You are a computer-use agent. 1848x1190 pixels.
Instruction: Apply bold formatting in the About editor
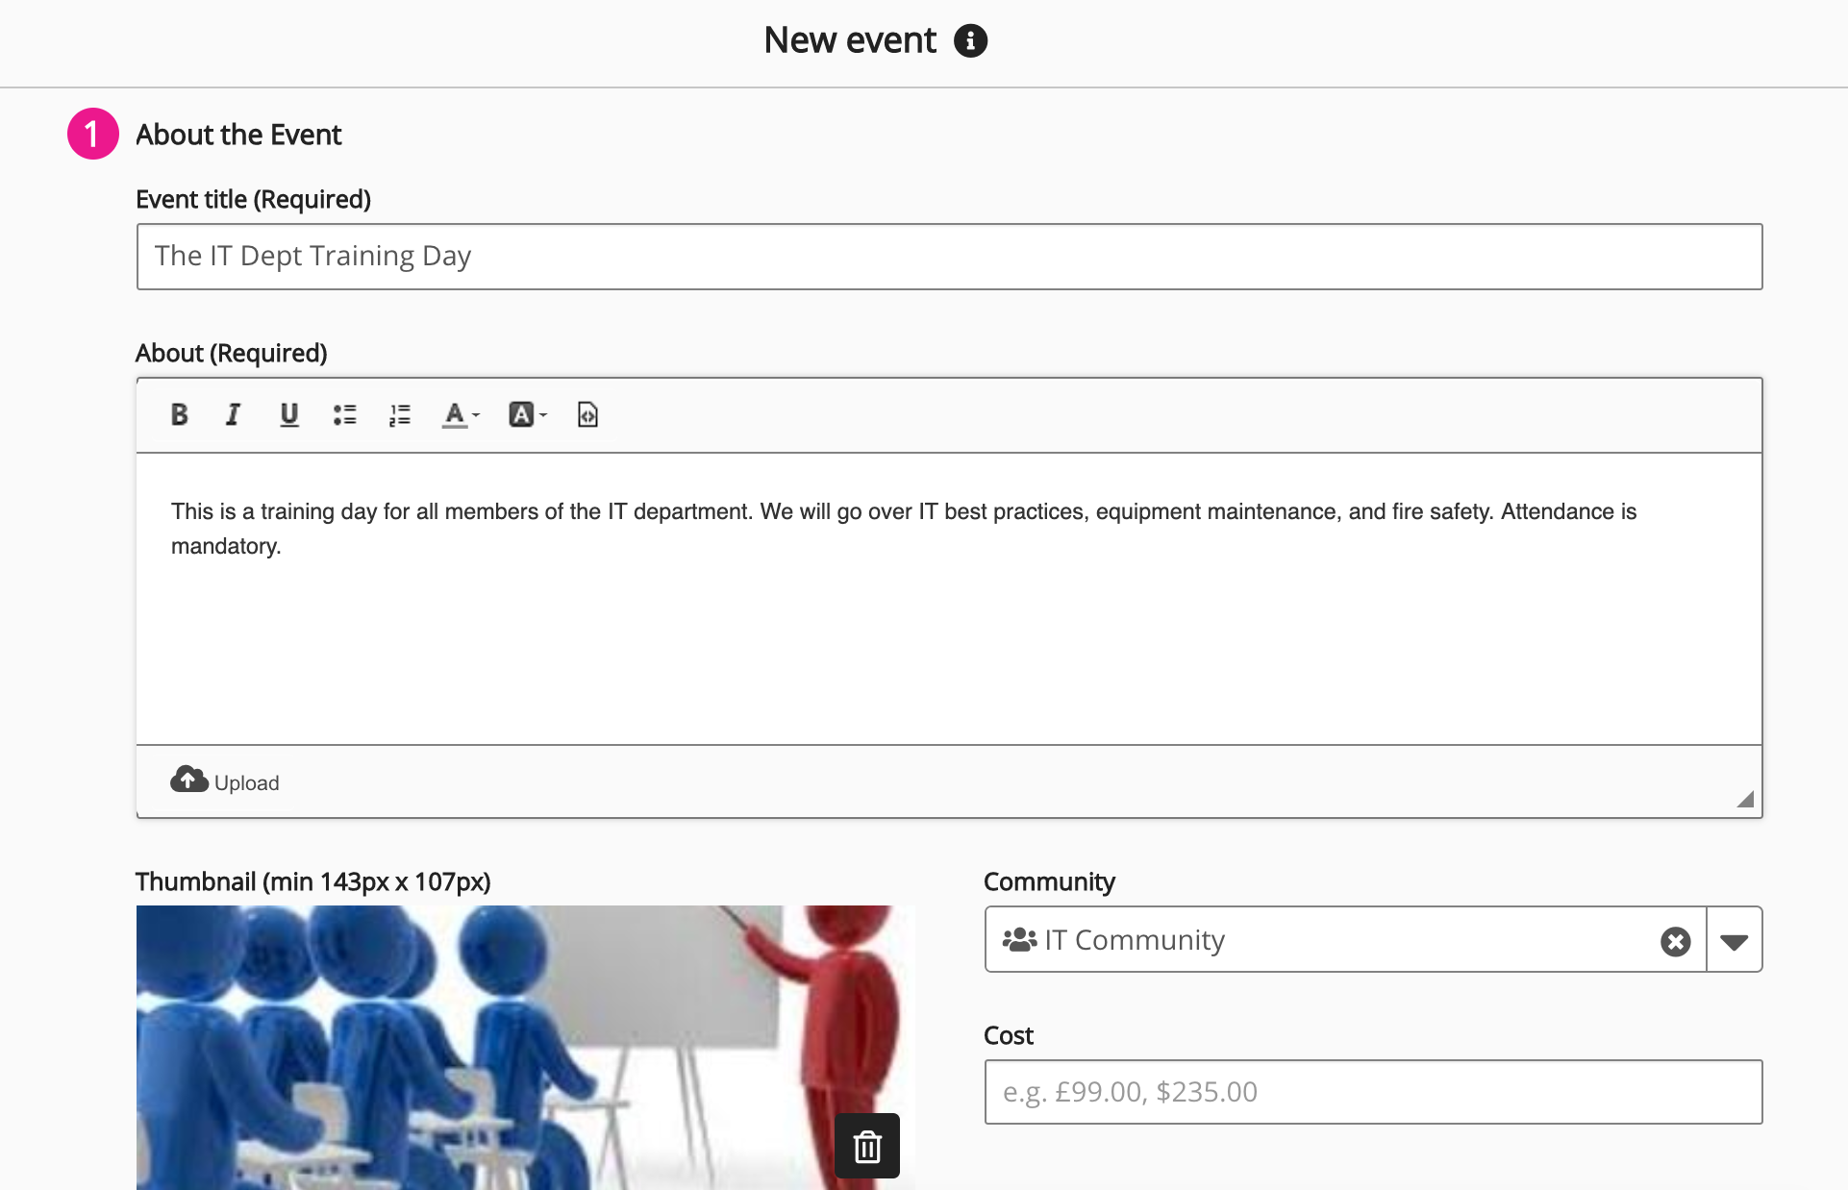179,414
